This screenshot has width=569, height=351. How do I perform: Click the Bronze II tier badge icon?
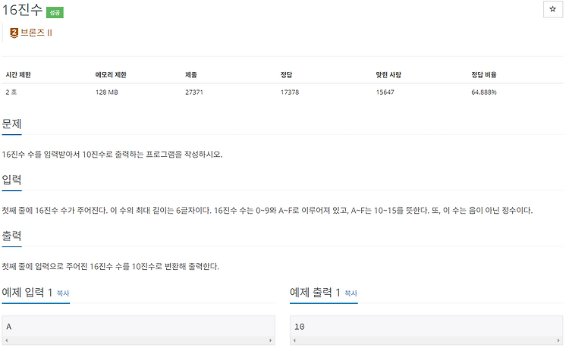(x=14, y=33)
